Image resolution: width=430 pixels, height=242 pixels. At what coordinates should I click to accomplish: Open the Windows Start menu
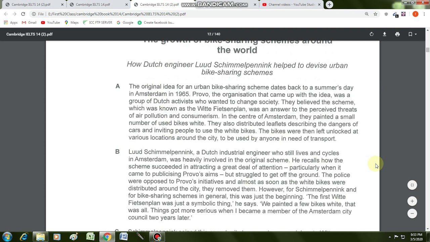point(7,237)
